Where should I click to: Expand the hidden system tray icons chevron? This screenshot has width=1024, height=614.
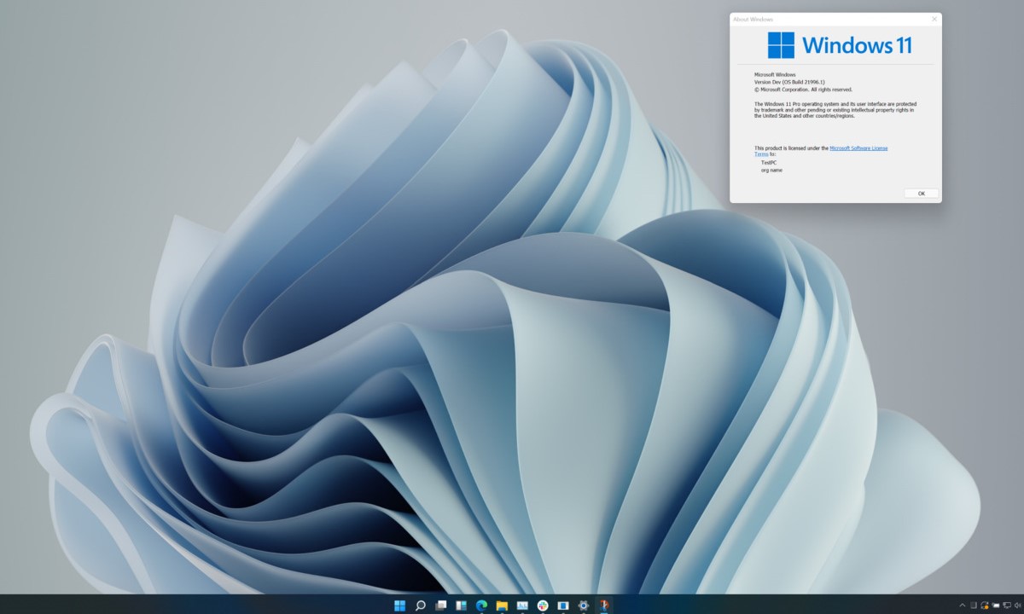[x=962, y=605]
